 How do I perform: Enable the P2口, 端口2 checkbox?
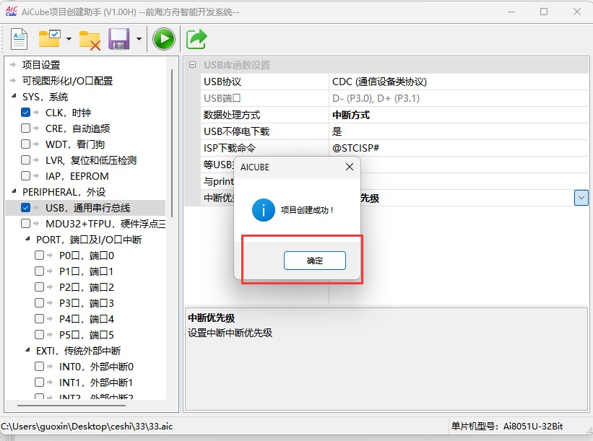tap(39, 287)
